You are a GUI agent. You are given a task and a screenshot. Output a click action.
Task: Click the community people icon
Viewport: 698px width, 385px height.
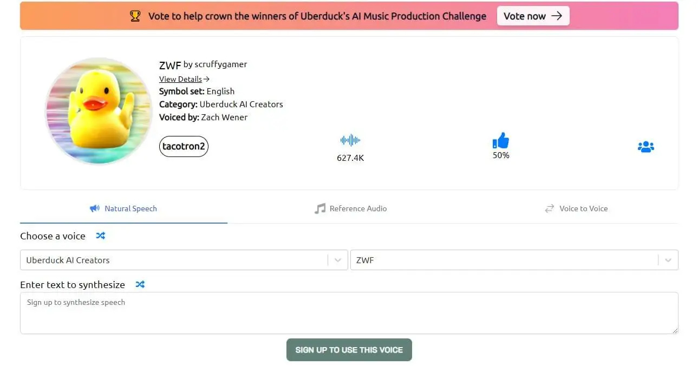[645, 147]
